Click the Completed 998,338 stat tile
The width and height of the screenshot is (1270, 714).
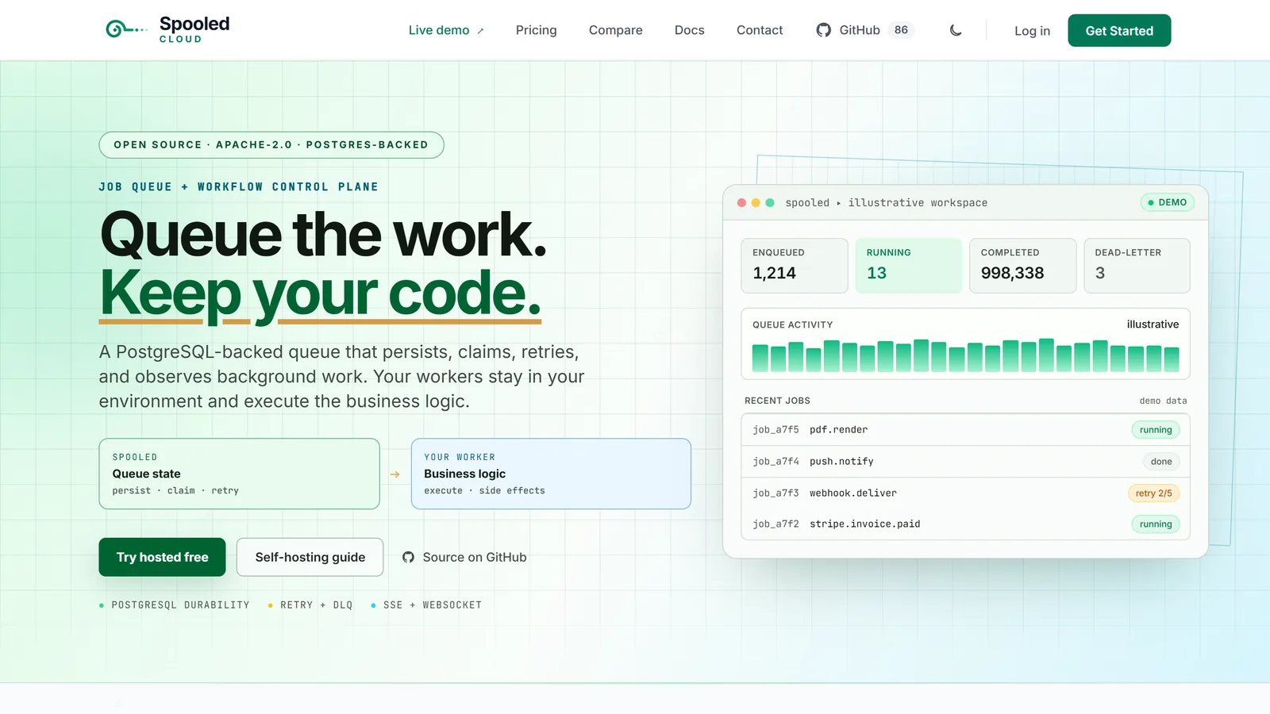pos(1022,266)
